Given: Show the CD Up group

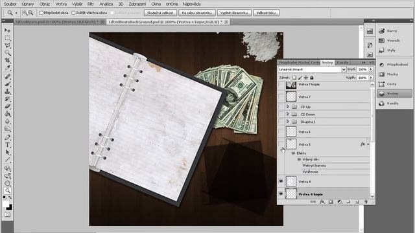Looking at the screenshot, I should [281, 107].
